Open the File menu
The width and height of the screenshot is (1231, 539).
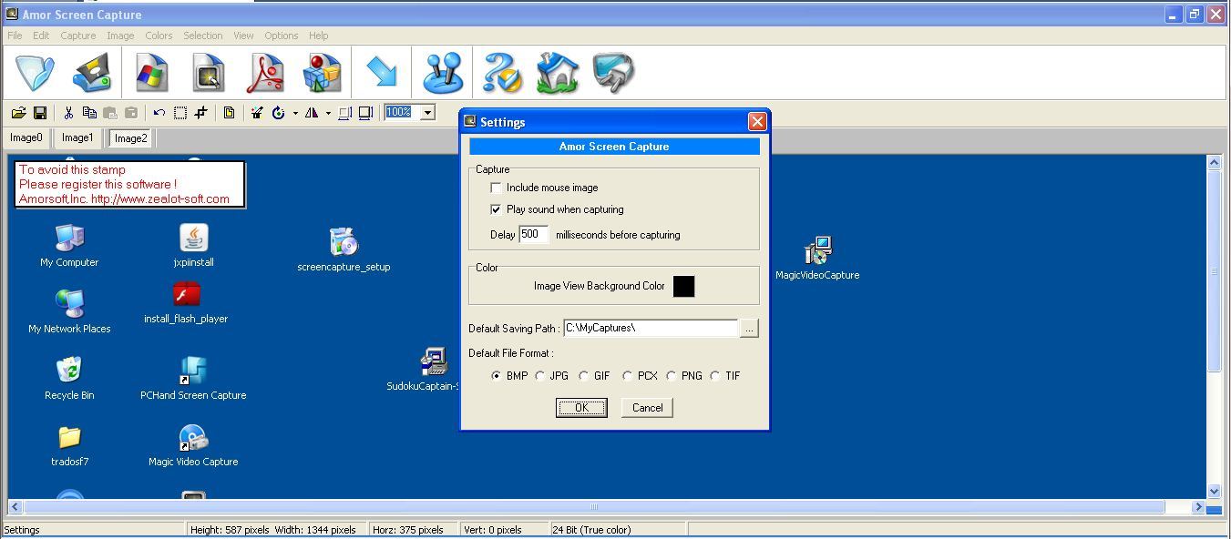15,36
